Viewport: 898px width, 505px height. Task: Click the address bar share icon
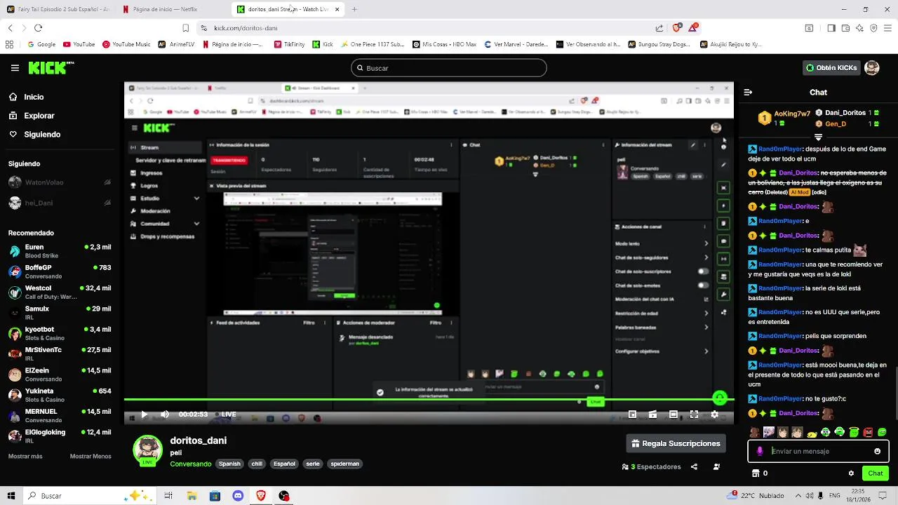659,28
